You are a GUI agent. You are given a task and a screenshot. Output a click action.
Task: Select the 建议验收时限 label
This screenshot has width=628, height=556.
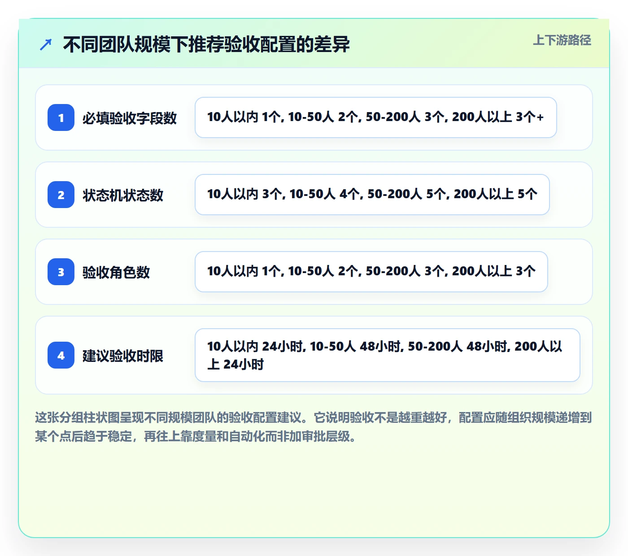pos(123,356)
